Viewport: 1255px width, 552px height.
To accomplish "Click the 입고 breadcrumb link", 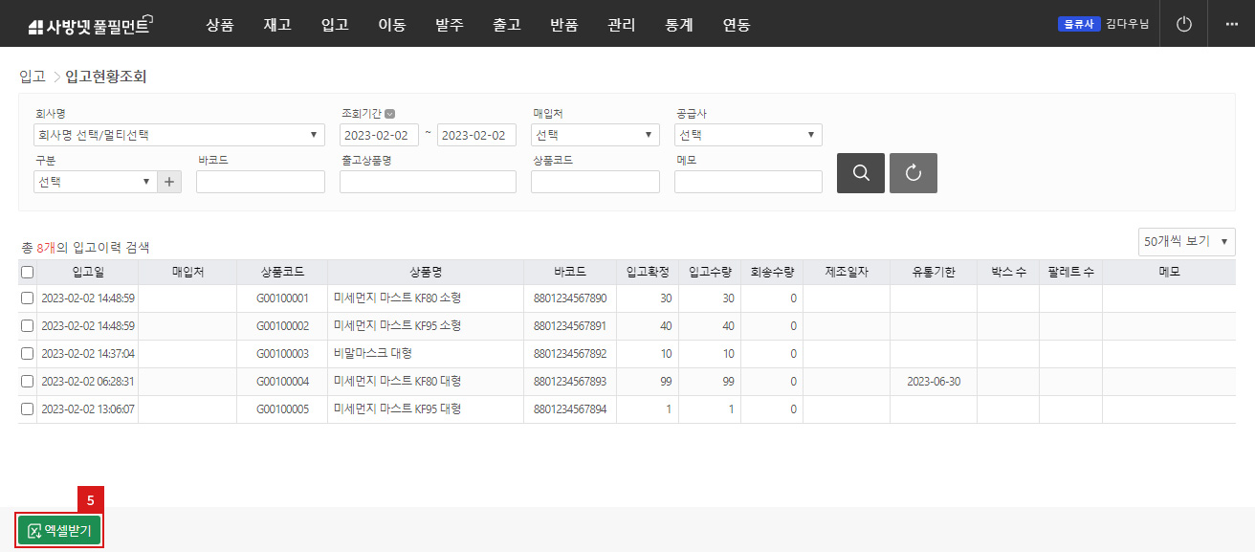I will coord(33,77).
